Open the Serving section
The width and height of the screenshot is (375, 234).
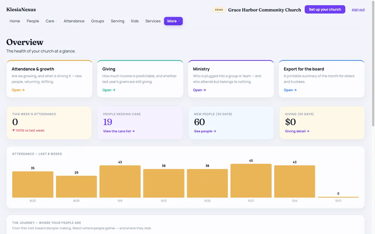[117, 21]
